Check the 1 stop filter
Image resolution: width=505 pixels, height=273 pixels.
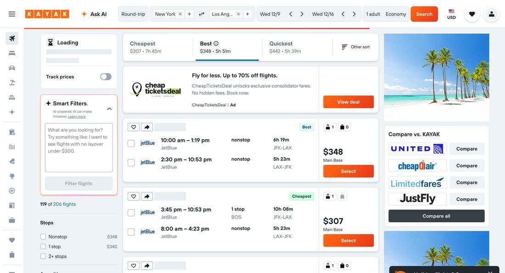pyautogui.click(x=43, y=246)
